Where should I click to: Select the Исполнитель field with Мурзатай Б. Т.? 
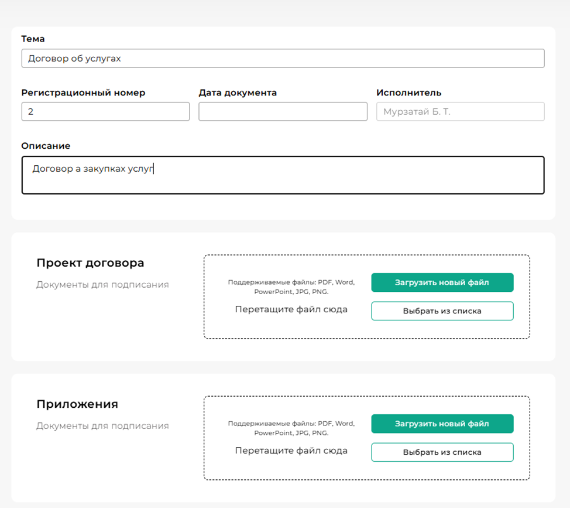[460, 111]
